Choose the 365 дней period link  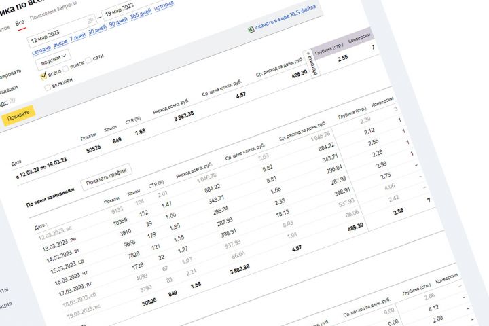point(141,15)
